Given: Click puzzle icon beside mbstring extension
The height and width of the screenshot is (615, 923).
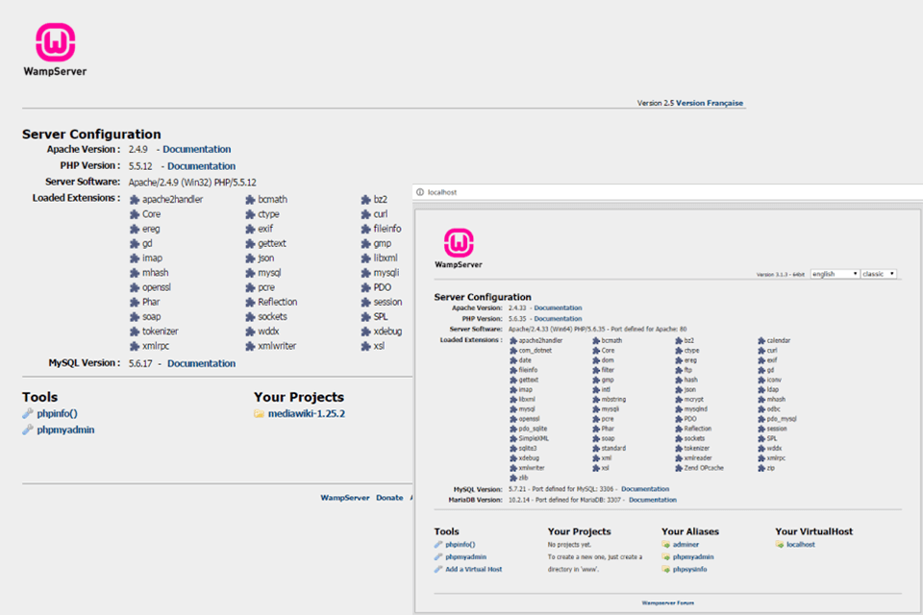Looking at the screenshot, I should (x=596, y=400).
